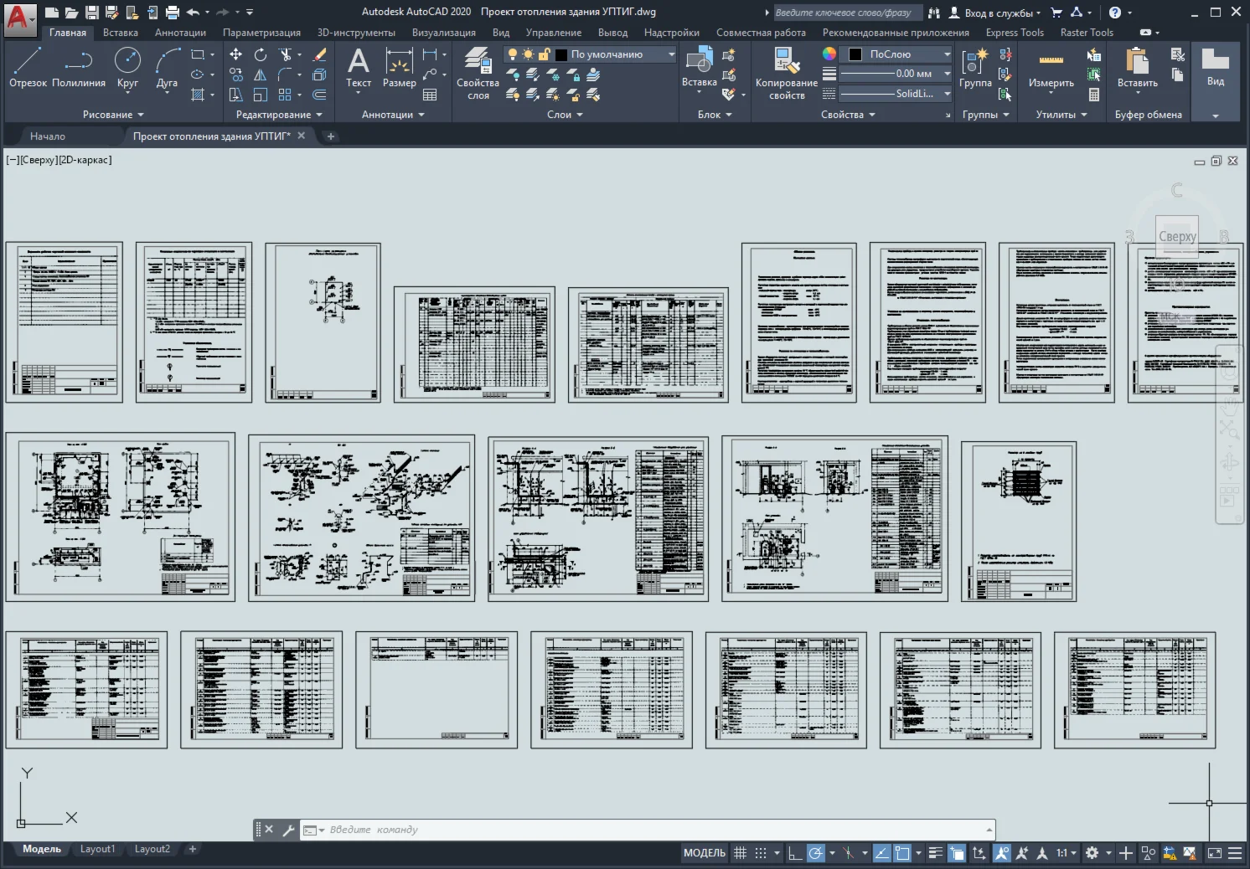Image resolution: width=1250 pixels, height=869 pixels.
Task: Select the Trim scissors tool
Action: [285, 54]
